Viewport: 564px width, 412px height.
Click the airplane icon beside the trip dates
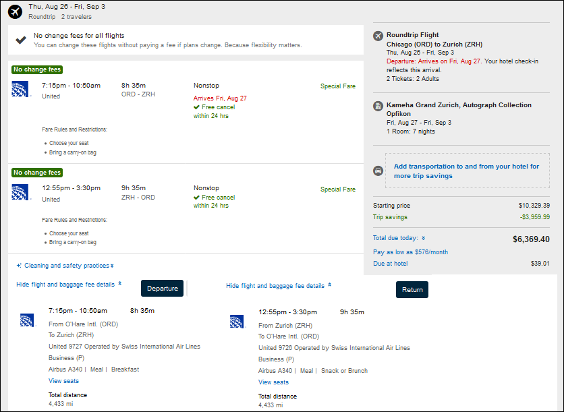pyautogui.click(x=15, y=11)
